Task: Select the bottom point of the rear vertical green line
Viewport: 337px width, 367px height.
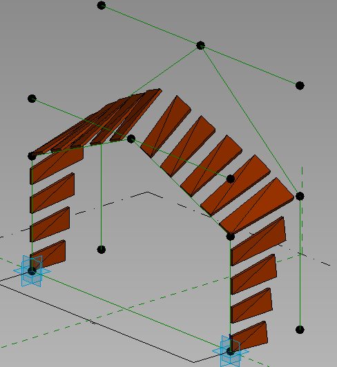Action: 300,330
